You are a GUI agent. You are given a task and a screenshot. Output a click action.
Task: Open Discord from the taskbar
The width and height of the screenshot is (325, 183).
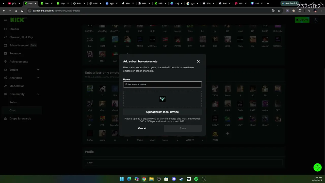click(x=174, y=179)
